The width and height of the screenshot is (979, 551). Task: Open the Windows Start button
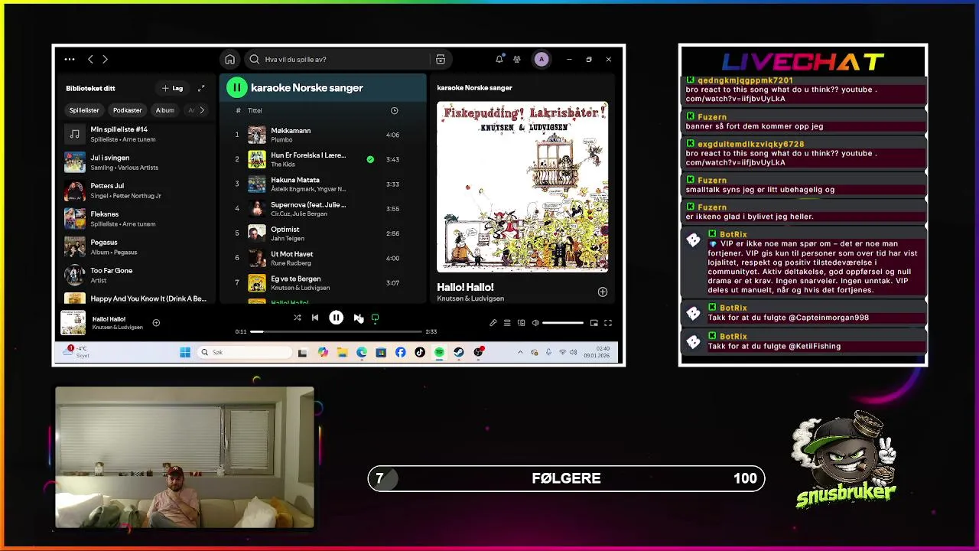(x=185, y=352)
